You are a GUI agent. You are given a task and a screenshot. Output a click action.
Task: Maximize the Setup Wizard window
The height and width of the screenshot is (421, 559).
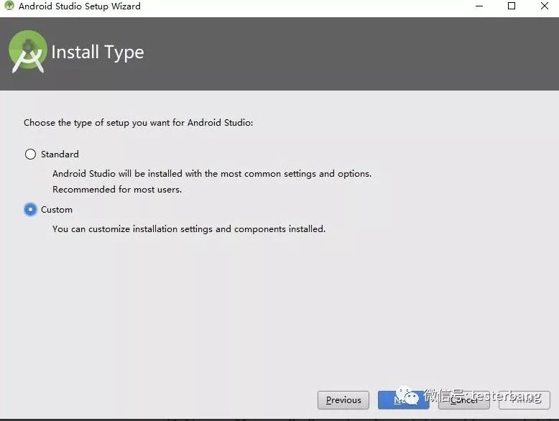pyautogui.click(x=512, y=6)
